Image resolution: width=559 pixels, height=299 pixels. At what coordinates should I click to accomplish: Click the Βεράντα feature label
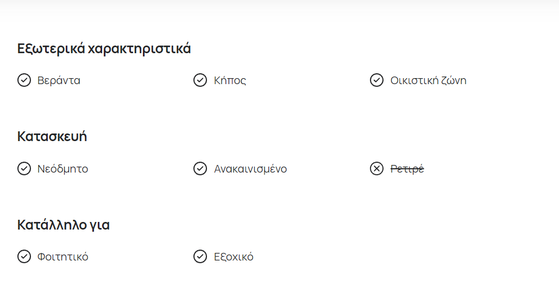coord(59,80)
